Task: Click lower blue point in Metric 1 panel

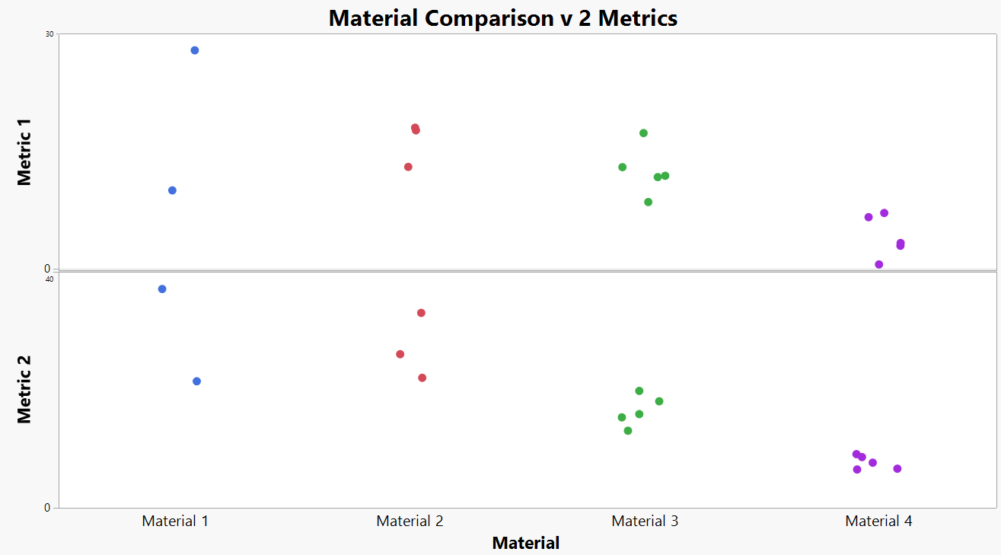Action: (172, 190)
